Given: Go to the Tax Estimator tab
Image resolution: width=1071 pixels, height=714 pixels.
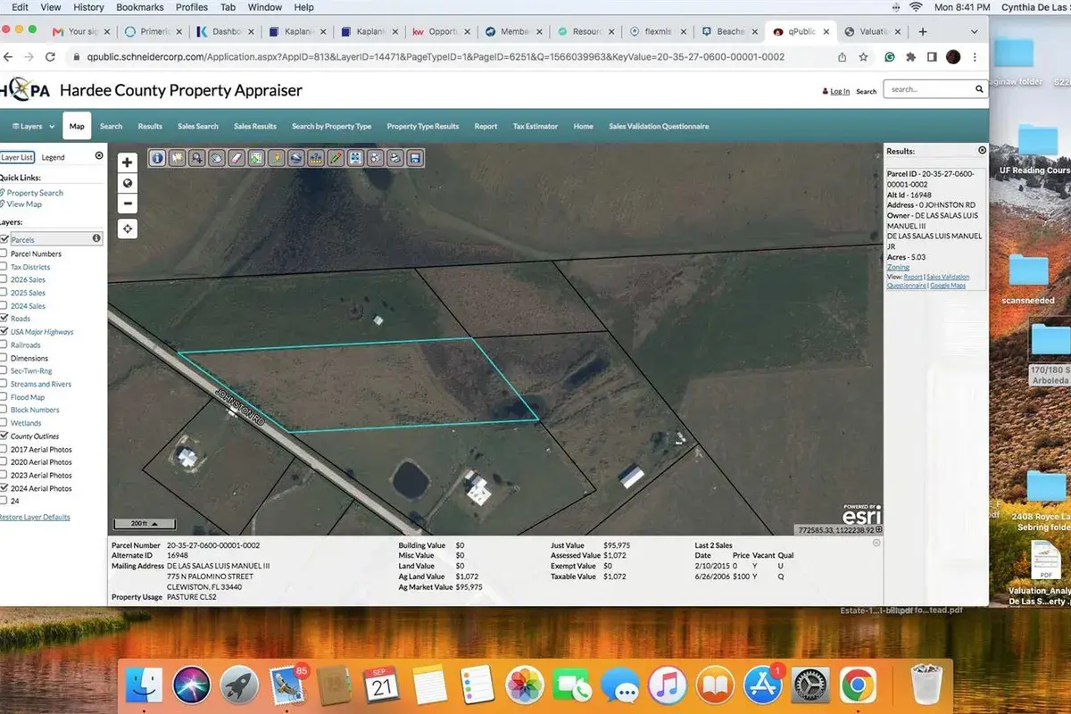Looking at the screenshot, I should (x=535, y=127).
